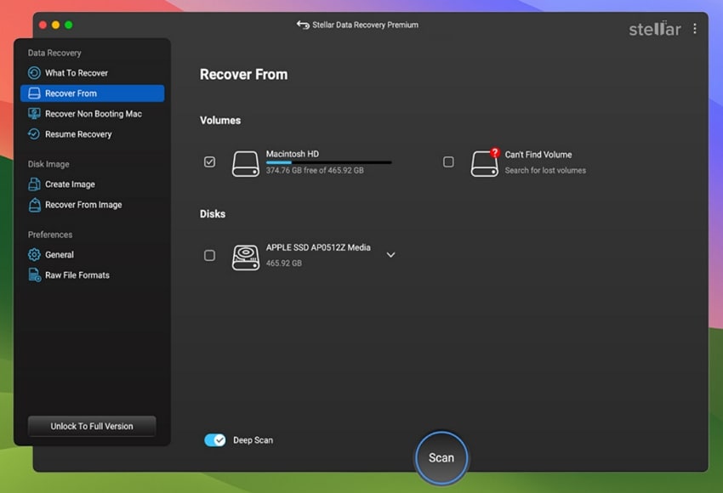Image resolution: width=723 pixels, height=493 pixels.
Task: Check the Can't Find Volume option
Action: point(449,161)
